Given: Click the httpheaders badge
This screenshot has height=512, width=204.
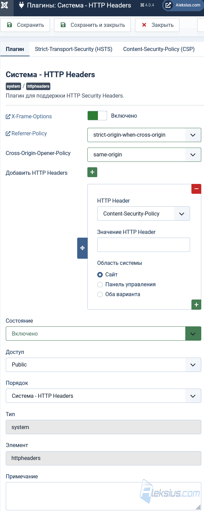Looking at the screenshot, I should [x=38, y=86].
